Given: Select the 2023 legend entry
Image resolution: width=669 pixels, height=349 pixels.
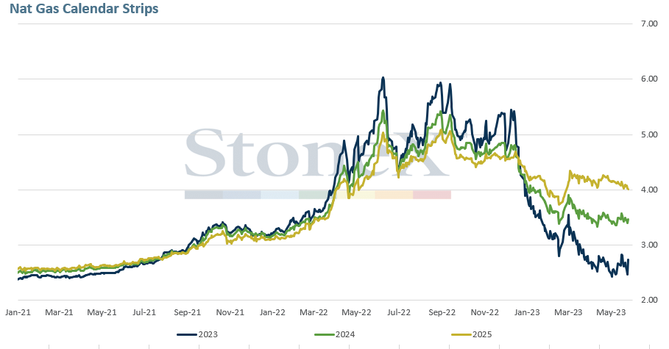Looking at the screenshot, I should coord(197,334).
